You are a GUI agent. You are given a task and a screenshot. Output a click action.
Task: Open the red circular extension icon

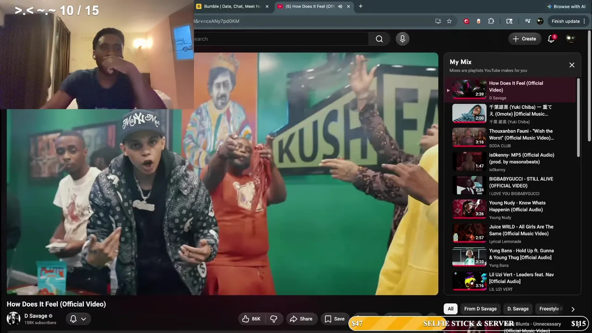tap(466, 21)
